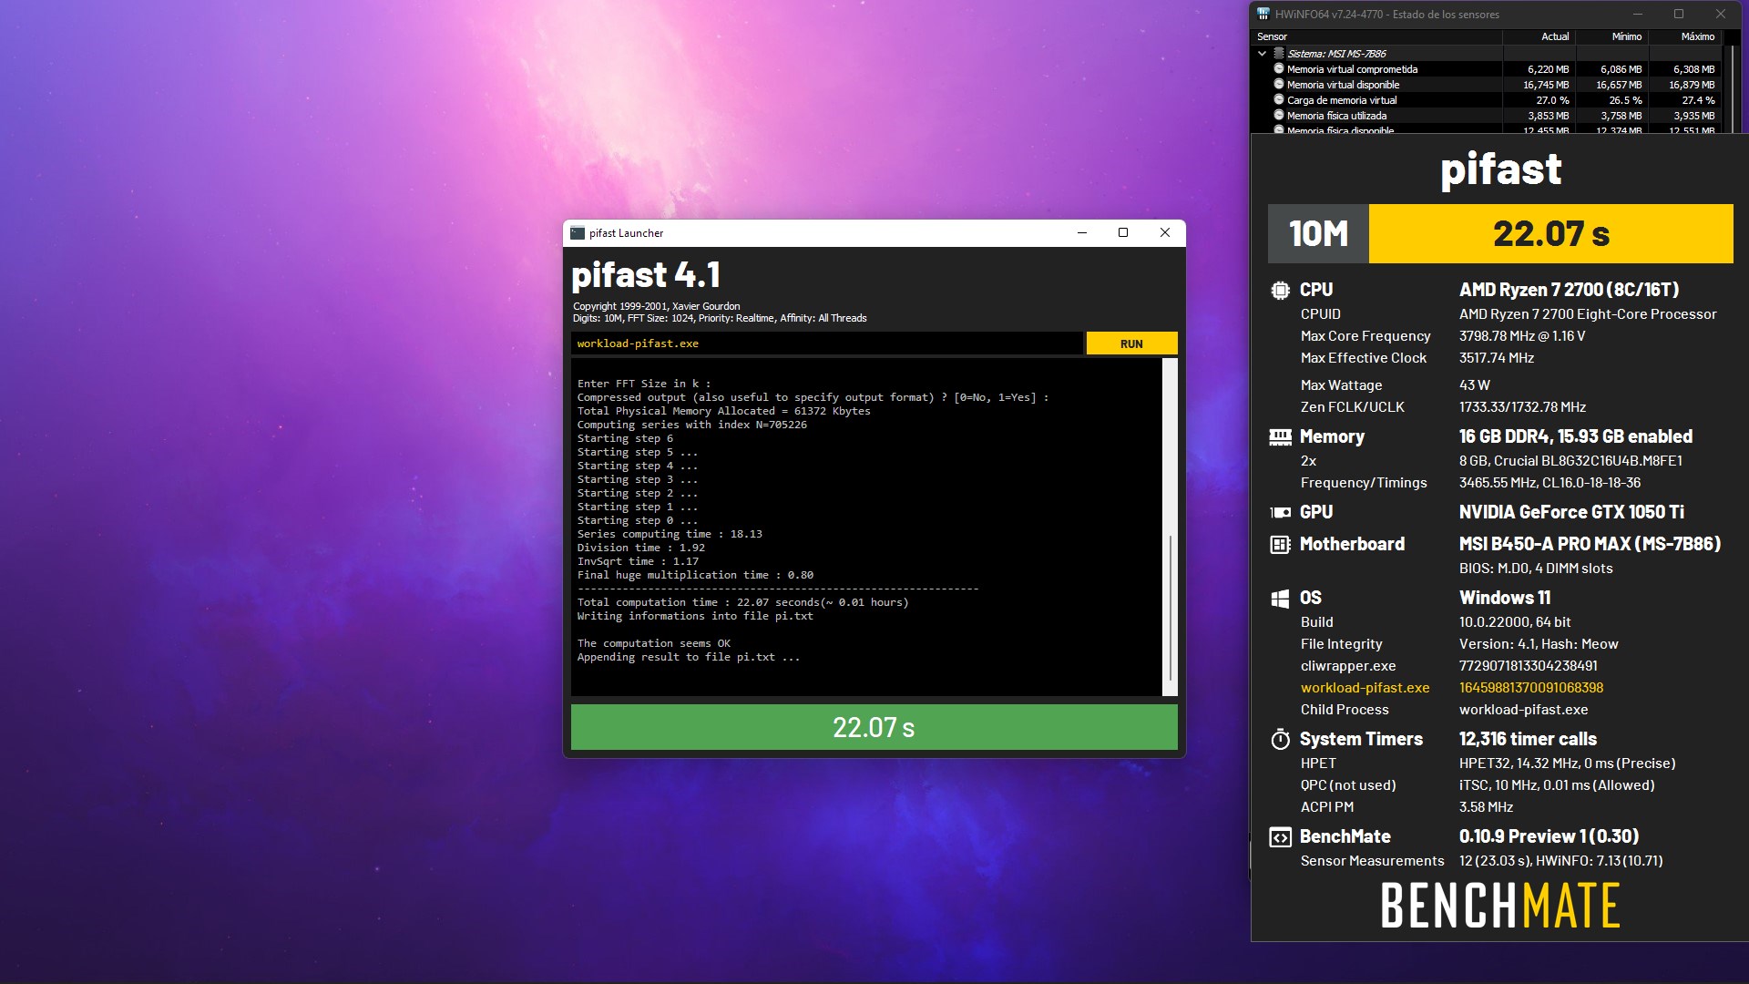
Task: Click the 6,220 MB actual value in HWiNFO
Action: click(1548, 69)
